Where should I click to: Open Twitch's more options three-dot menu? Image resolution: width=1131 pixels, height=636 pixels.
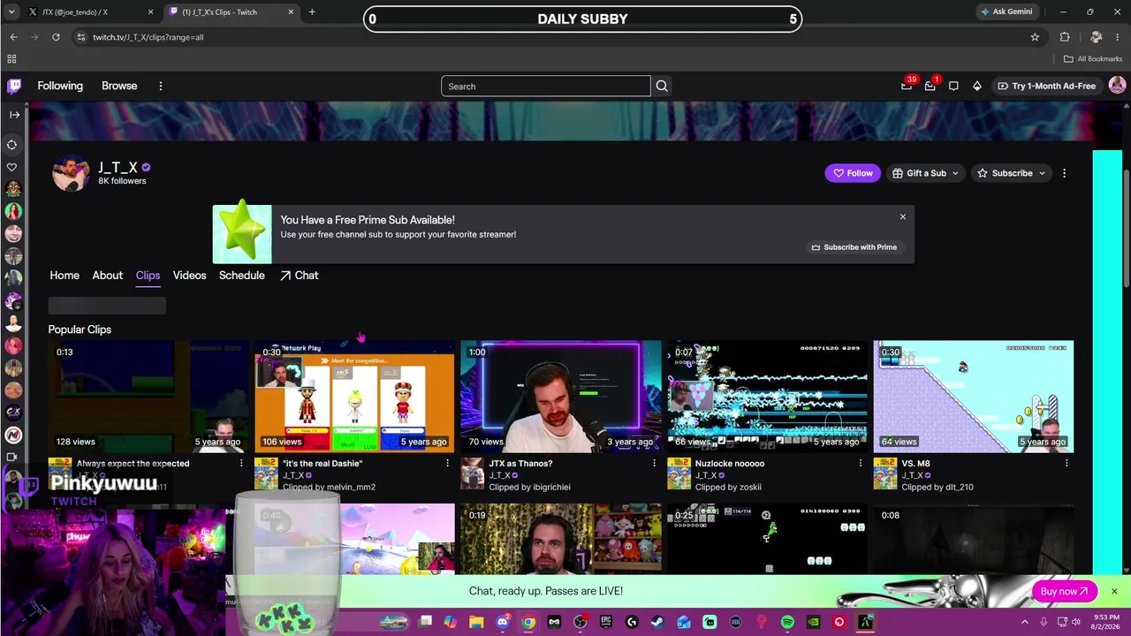coord(161,86)
